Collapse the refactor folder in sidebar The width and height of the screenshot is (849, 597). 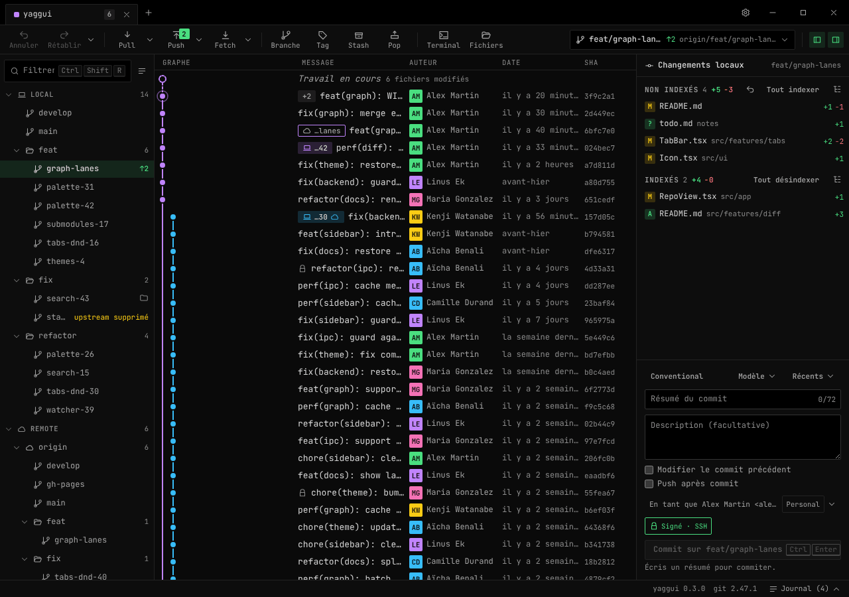coord(17,336)
